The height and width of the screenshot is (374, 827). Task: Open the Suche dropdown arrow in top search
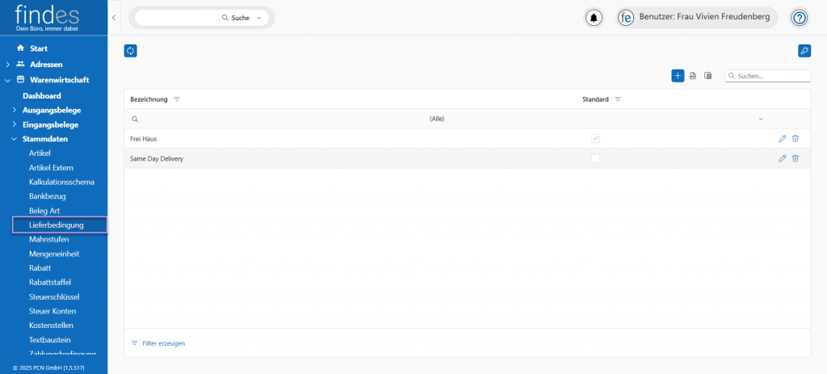click(x=259, y=18)
